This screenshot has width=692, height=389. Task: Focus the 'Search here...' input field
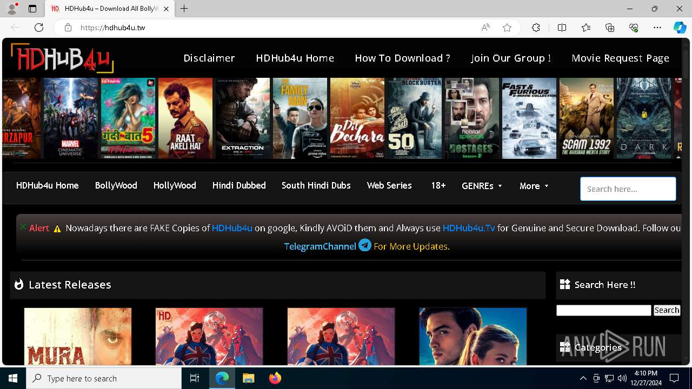pos(628,189)
